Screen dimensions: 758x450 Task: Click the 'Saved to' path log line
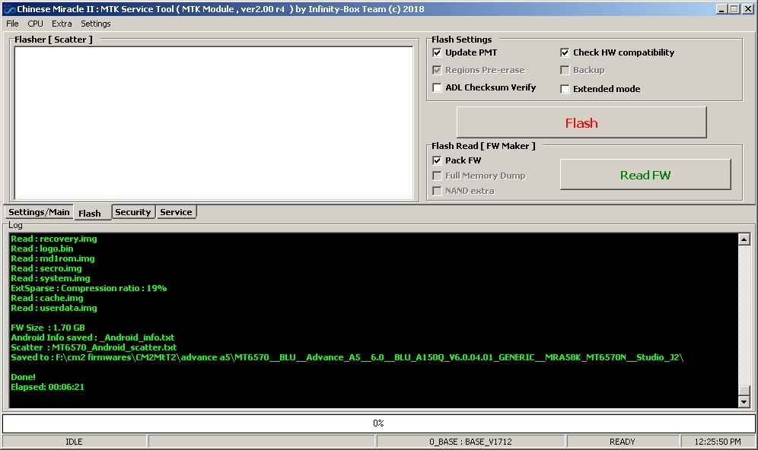347,357
